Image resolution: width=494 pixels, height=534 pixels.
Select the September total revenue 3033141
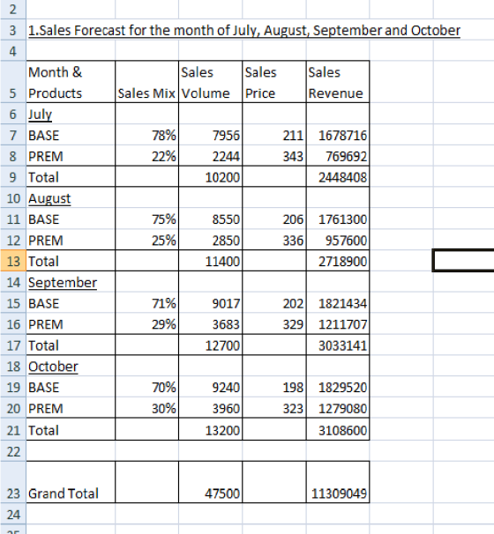click(x=338, y=345)
